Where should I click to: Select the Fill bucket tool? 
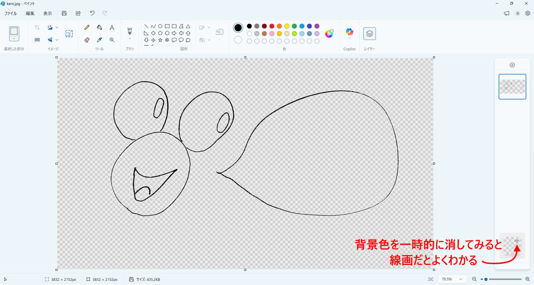pos(99,27)
